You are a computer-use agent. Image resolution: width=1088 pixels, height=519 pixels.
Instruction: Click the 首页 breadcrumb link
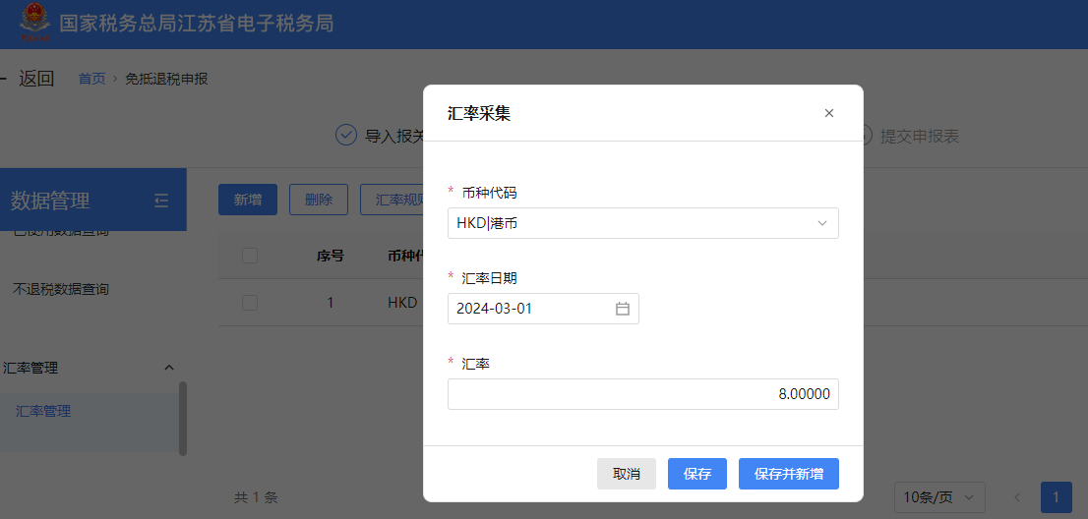(91, 79)
